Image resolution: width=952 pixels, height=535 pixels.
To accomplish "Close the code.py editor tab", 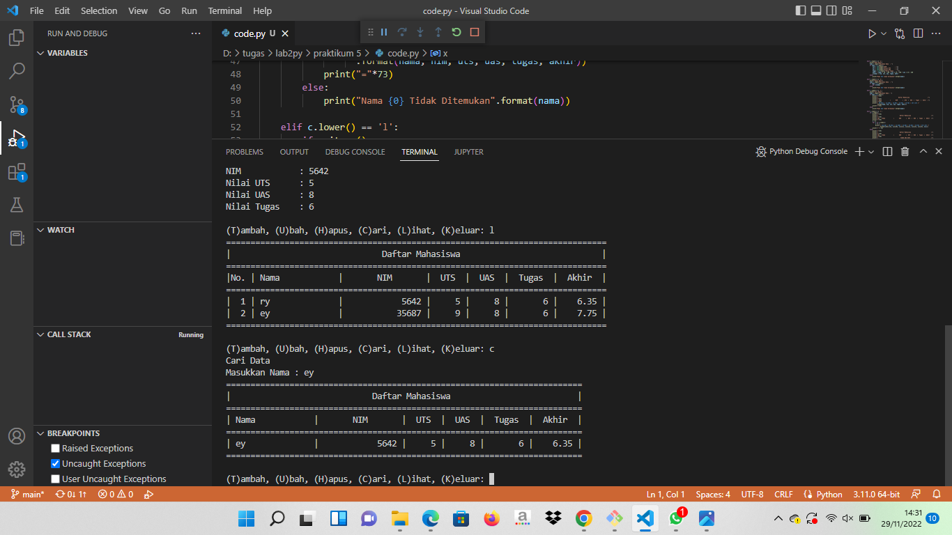I will [x=285, y=33].
